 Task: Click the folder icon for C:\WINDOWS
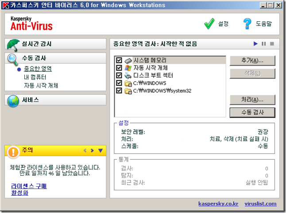pos(128,83)
